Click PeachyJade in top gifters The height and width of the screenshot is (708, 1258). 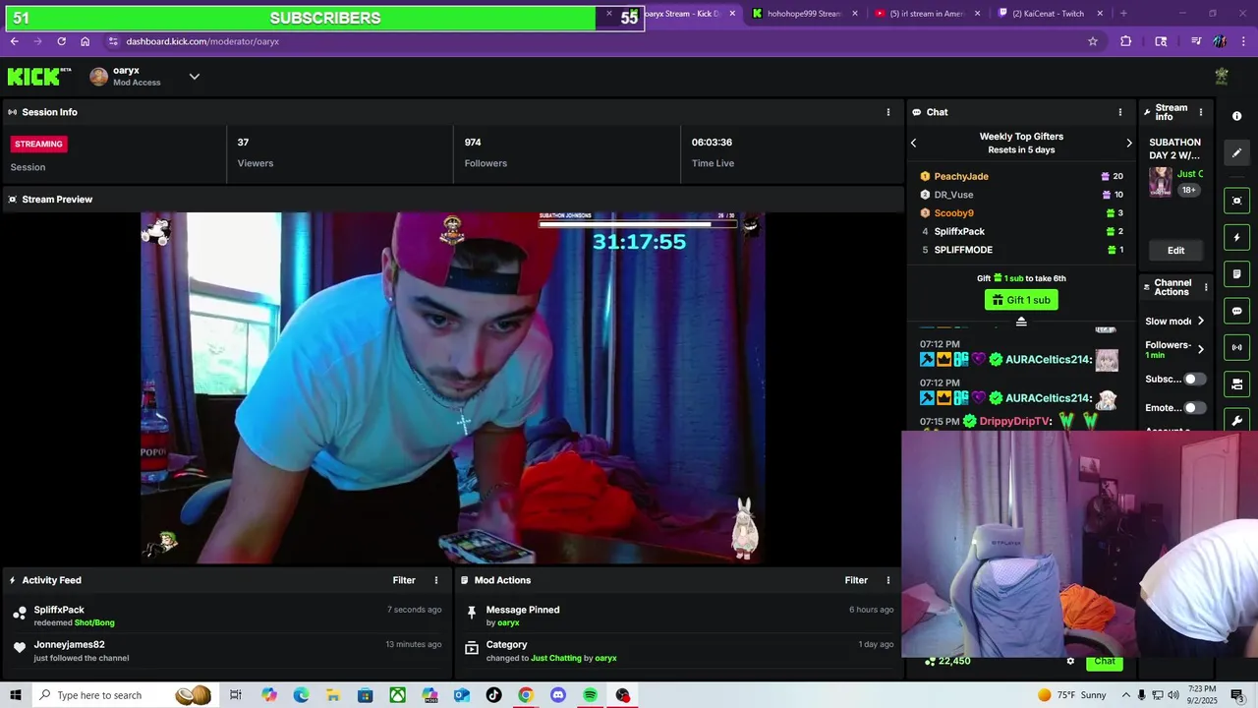point(961,176)
